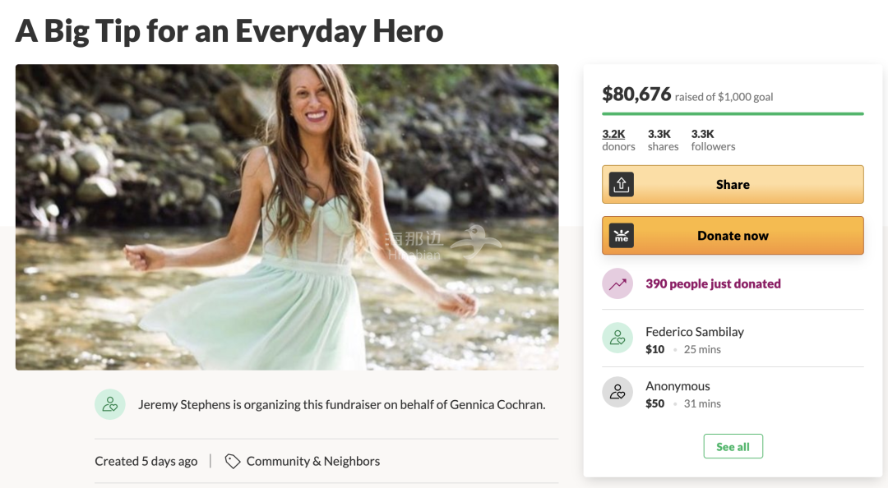The image size is (888, 488).
Task: Open the See all donations button
Action: point(733,447)
